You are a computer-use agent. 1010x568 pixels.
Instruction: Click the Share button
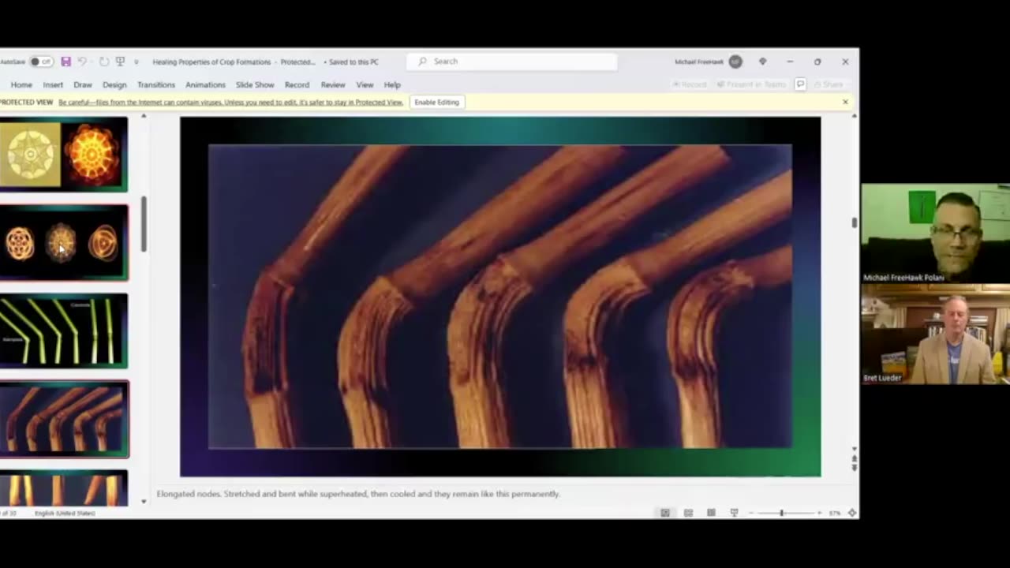pos(829,84)
